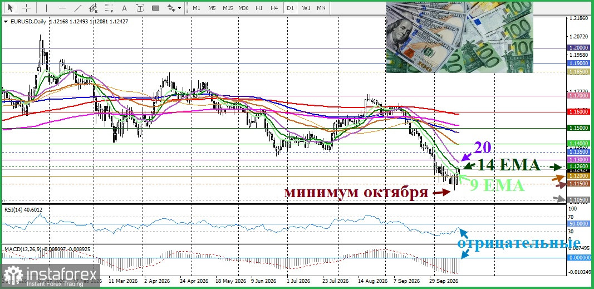
Task: Select the 1.20000 price level label
Action: coord(579,48)
